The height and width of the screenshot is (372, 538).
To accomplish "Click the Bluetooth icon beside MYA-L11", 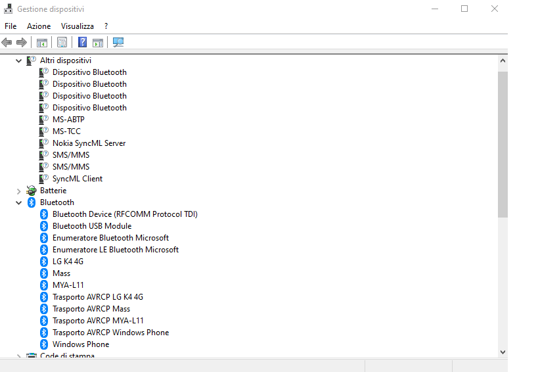I will (x=43, y=285).
